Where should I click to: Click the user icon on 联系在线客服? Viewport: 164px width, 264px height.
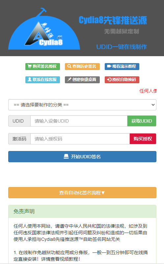click(x=30, y=80)
